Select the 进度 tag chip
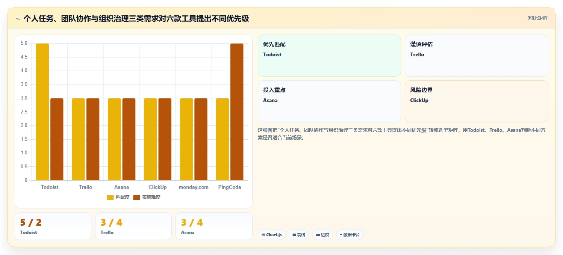 click(322, 235)
